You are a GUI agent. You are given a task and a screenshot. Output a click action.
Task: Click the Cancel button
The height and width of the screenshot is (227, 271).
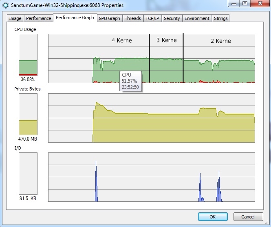248,217
